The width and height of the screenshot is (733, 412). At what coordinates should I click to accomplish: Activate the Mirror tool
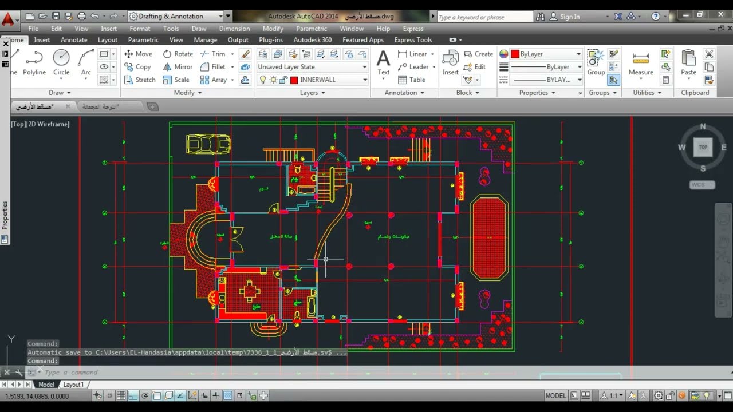178,67
